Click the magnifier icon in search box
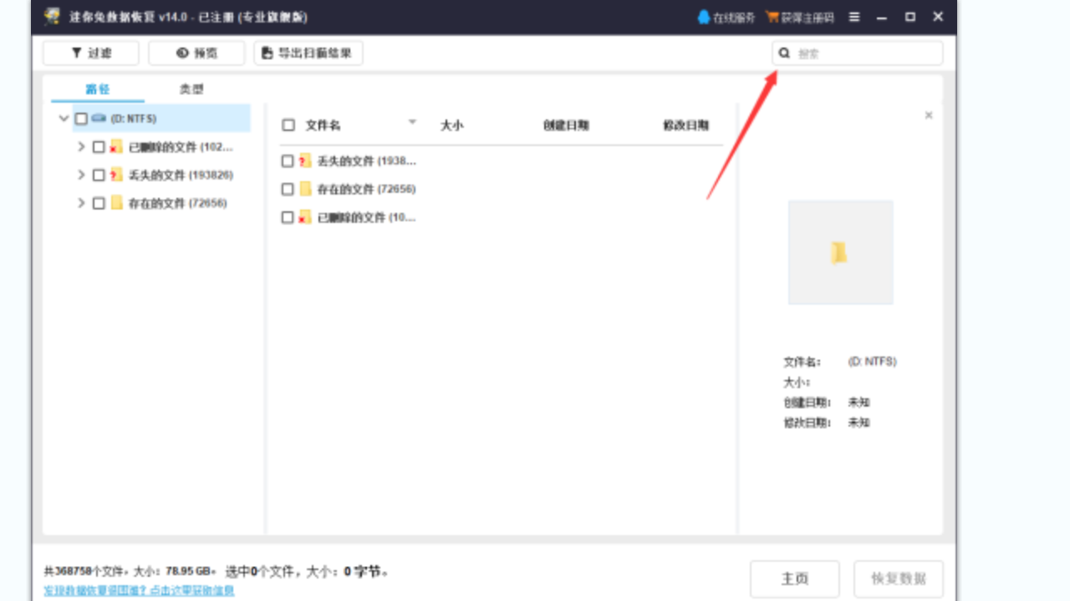This screenshot has width=1070, height=601. click(x=784, y=53)
